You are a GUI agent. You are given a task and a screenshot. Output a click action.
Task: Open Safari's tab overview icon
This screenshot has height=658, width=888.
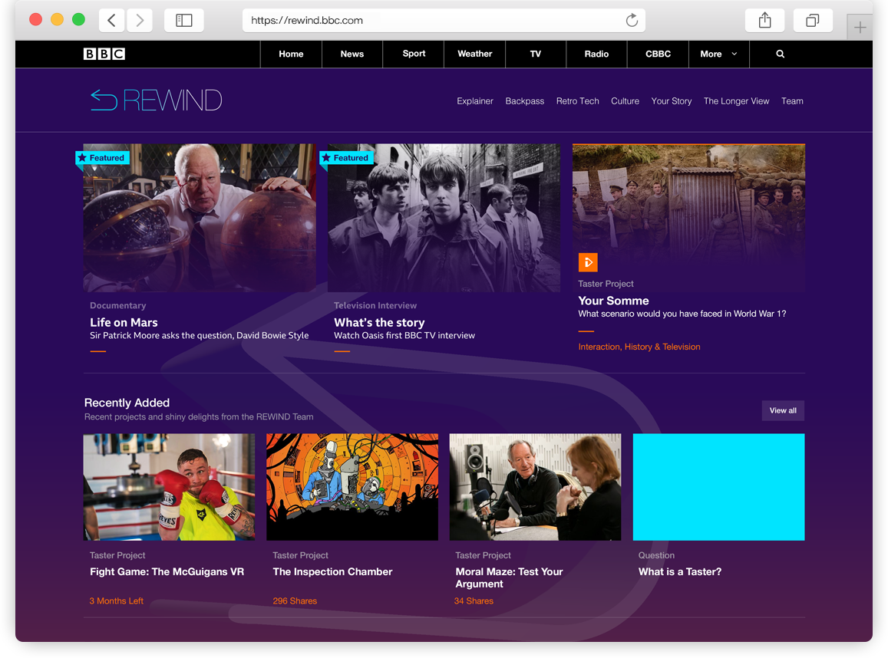tap(813, 20)
